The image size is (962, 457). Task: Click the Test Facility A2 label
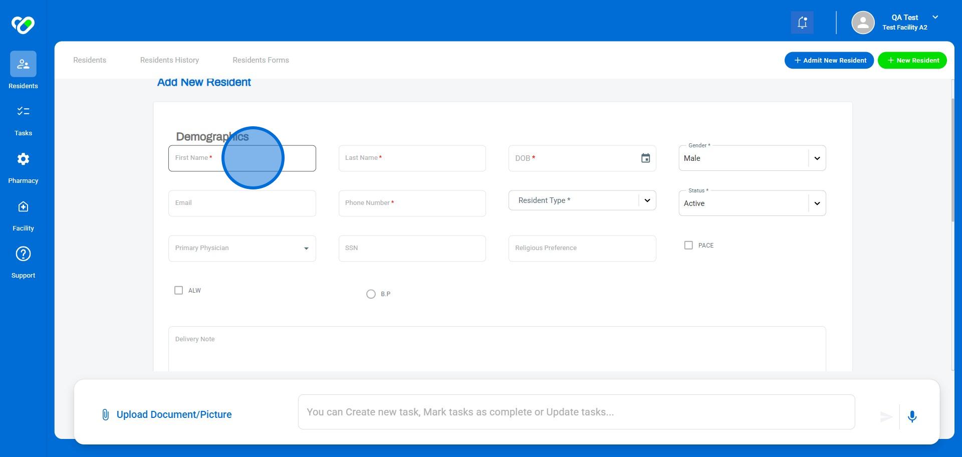pos(905,28)
